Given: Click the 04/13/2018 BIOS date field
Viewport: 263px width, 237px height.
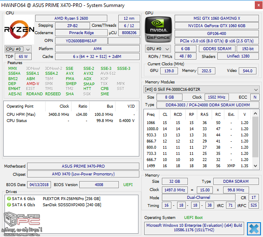Looking at the screenshot, I should (39, 185).
